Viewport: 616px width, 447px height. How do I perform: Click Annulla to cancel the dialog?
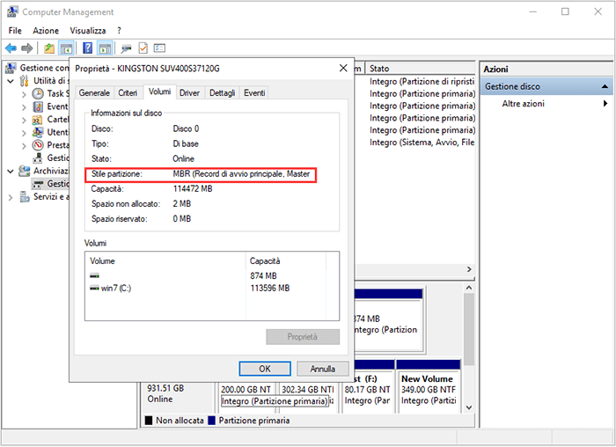coord(323,369)
